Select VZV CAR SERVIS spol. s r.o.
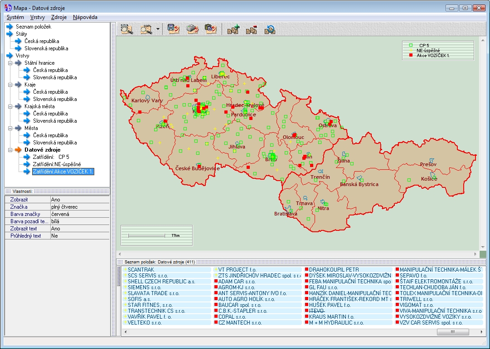The image size is (490, 349). point(431,322)
